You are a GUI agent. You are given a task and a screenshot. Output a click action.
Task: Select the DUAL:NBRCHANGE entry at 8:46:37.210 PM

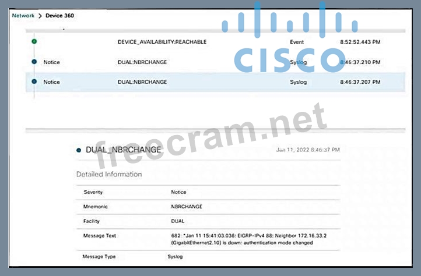pyautogui.click(x=142, y=62)
